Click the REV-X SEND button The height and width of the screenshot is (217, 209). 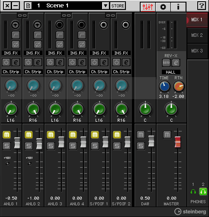pyautogui.click(x=166, y=63)
